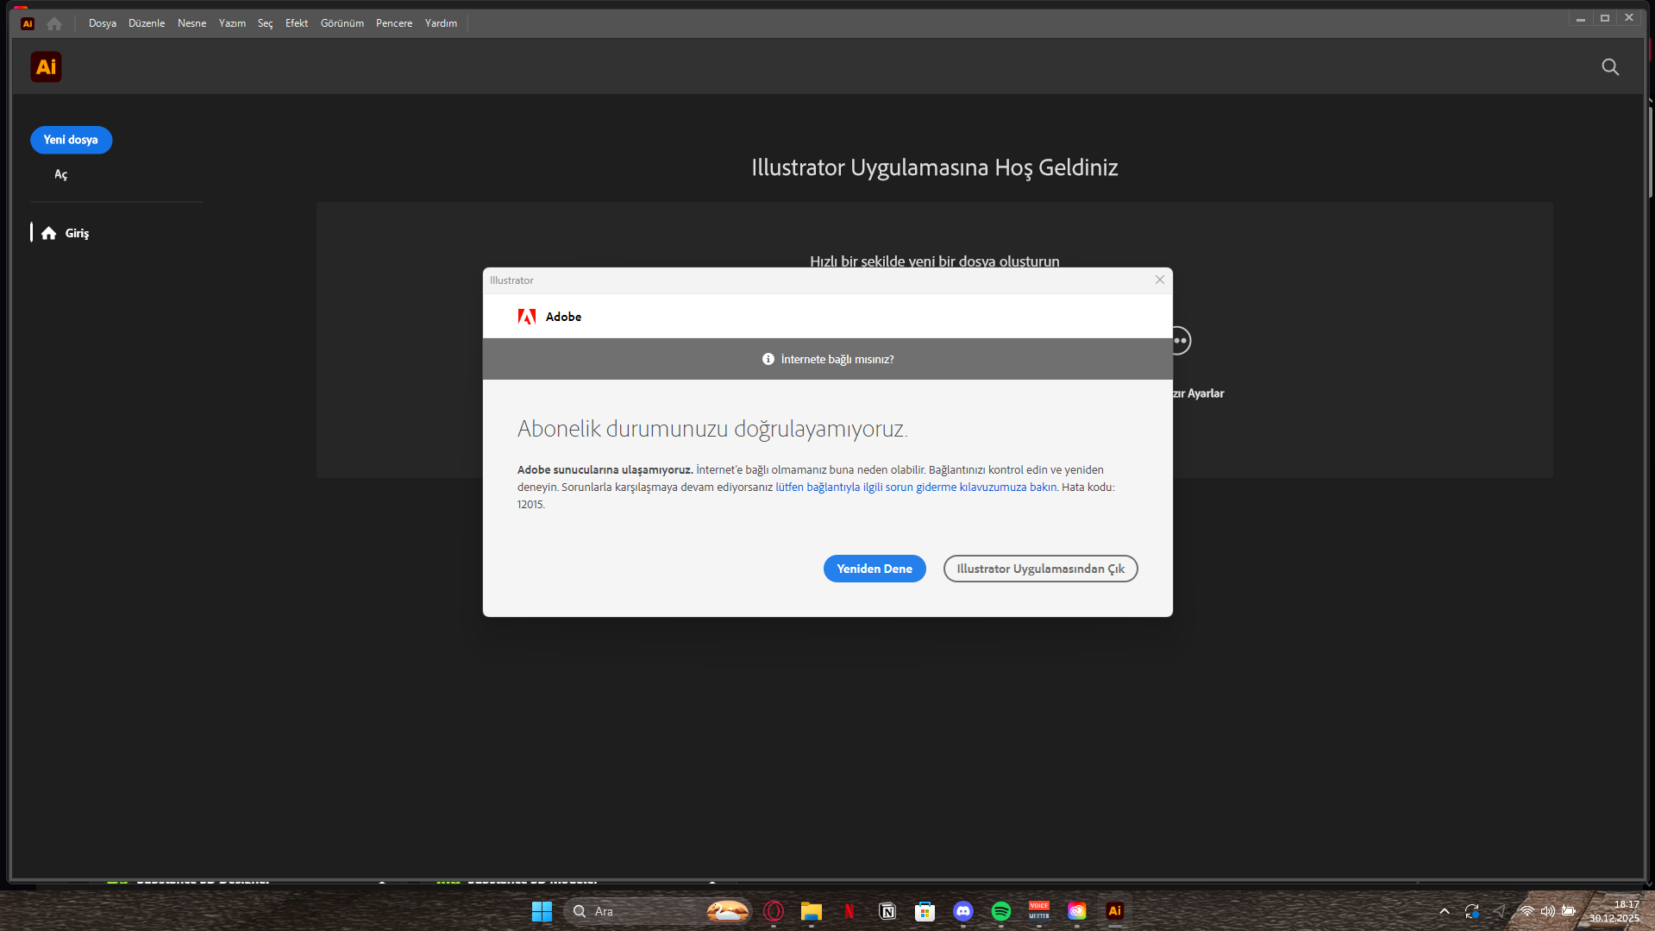Open the Seç menu
Screen dimensions: 1655x931
[x=266, y=23]
